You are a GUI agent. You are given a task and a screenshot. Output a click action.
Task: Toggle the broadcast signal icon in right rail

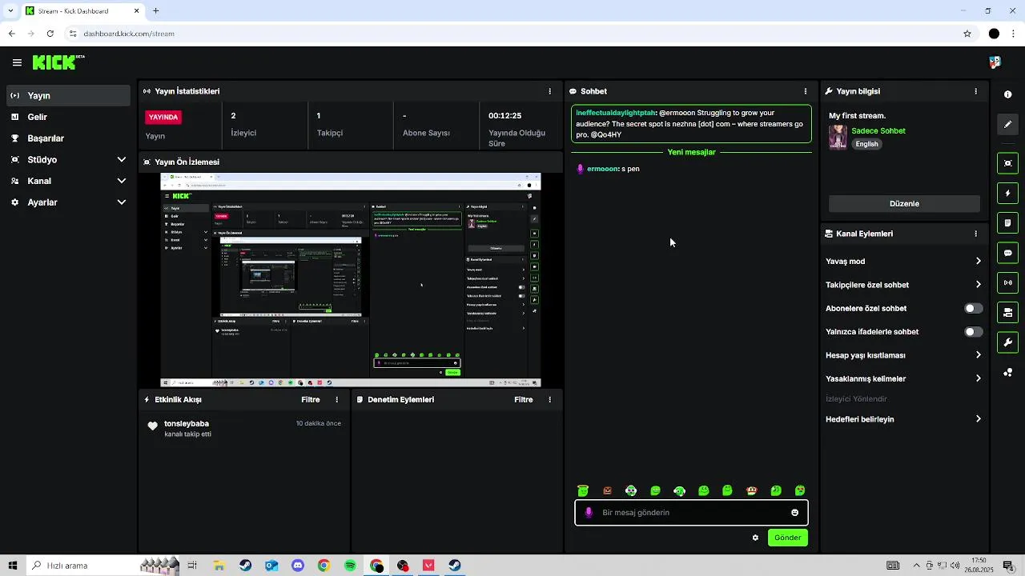point(1007,282)
